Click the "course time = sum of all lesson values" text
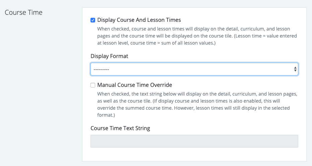Screen dimensions: 312x166 click(x=174, y=43)
